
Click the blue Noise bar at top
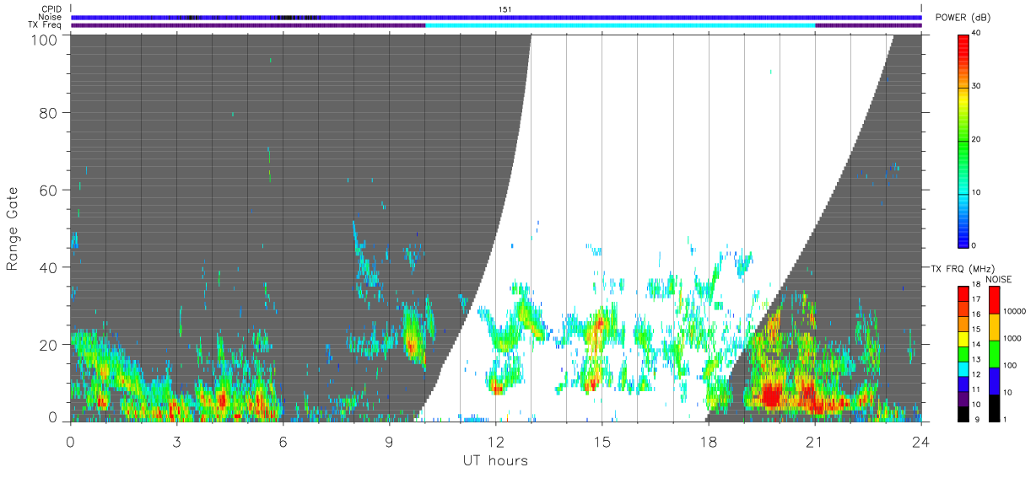496,17
